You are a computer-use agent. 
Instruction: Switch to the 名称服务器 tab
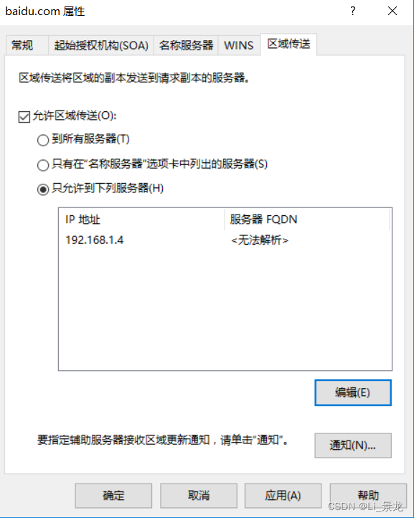pos(186,45)
